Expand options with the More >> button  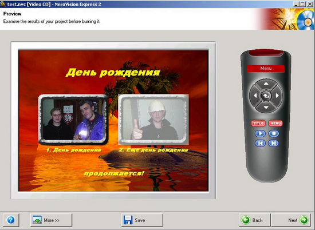pos(51,220)
